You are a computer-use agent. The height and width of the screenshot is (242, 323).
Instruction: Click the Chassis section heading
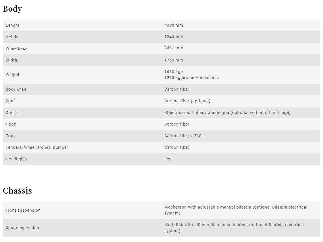17,191
